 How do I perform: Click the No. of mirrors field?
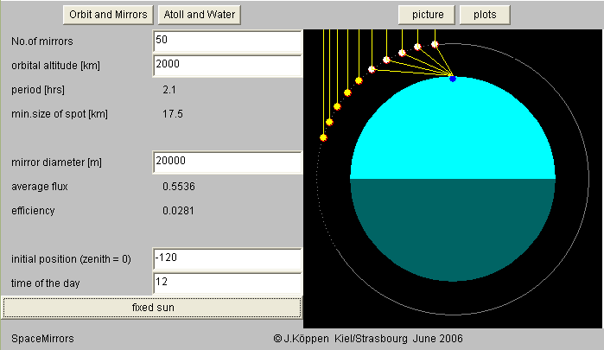(226, 41)
